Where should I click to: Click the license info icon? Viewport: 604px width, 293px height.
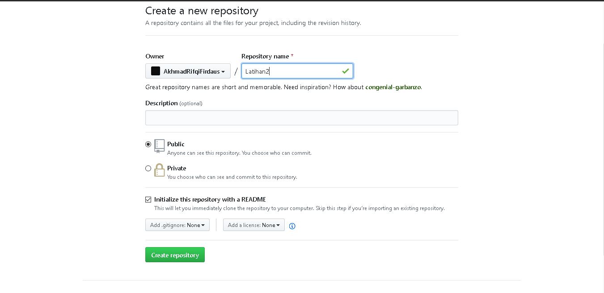[292, 226]
